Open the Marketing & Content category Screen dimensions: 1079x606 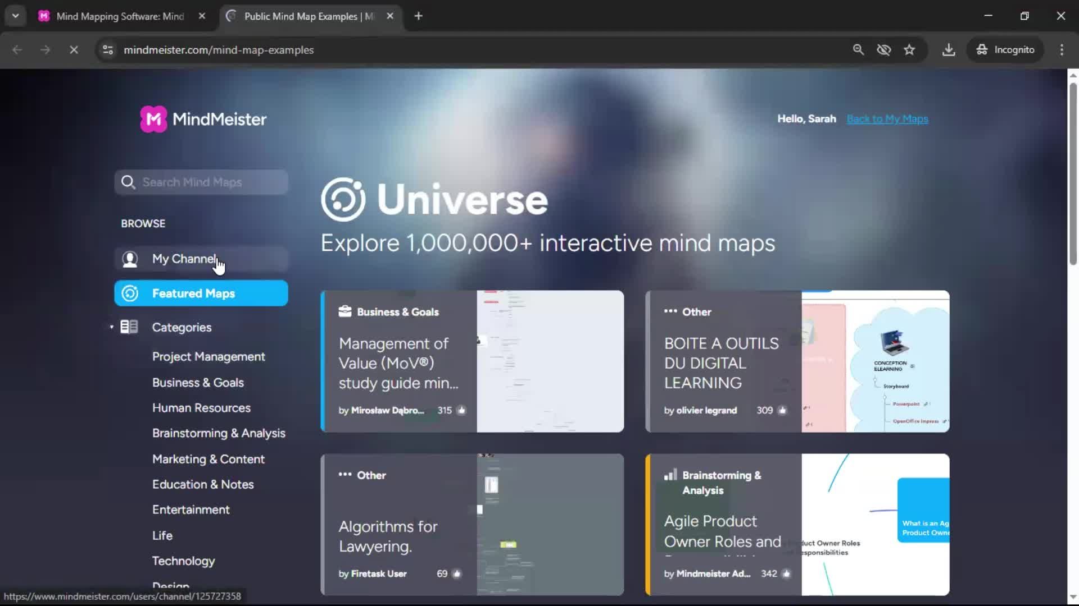(208, 459)
